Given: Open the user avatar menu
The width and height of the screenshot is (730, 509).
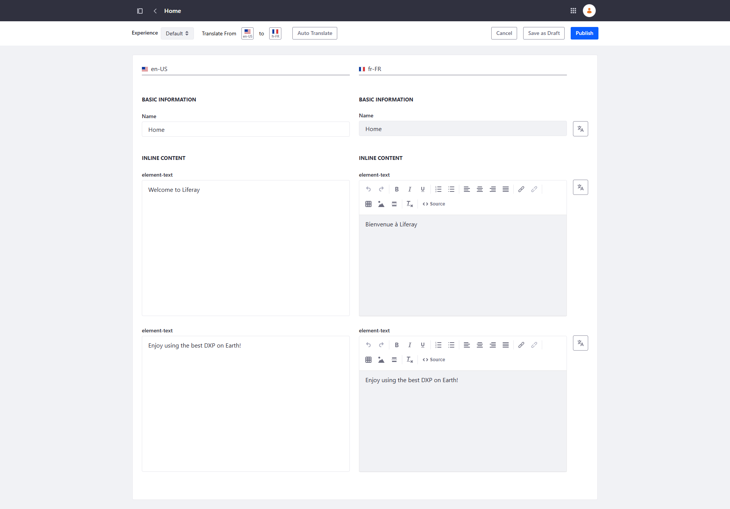Looking at the screenshot, I should pos(589,11).
